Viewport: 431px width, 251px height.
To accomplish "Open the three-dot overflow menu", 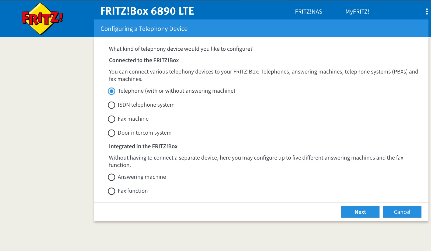I will pos(427,12).
